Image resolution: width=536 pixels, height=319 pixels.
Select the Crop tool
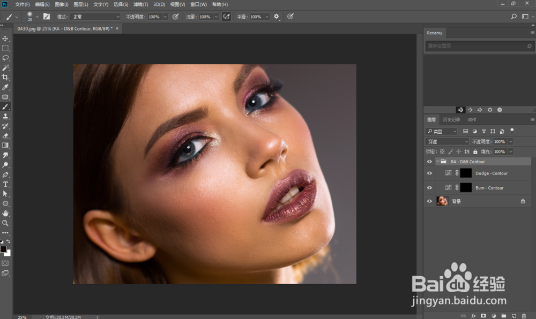coord(5,77)
